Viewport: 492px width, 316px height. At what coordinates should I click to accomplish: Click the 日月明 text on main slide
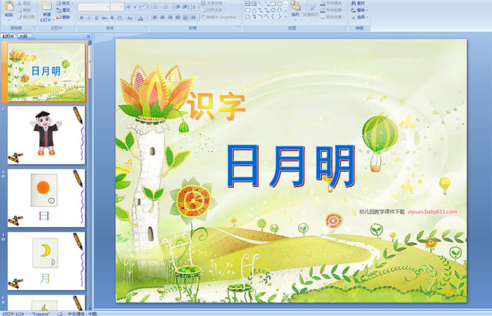click(291, 167)
